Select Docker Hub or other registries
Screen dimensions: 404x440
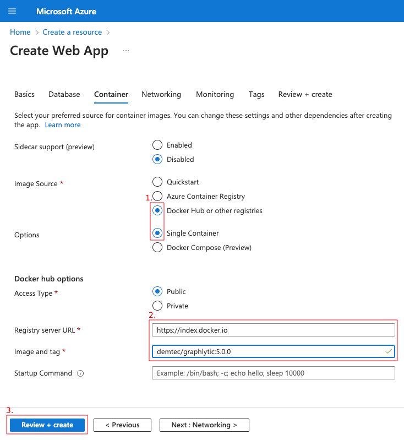[x=157, y=210]
